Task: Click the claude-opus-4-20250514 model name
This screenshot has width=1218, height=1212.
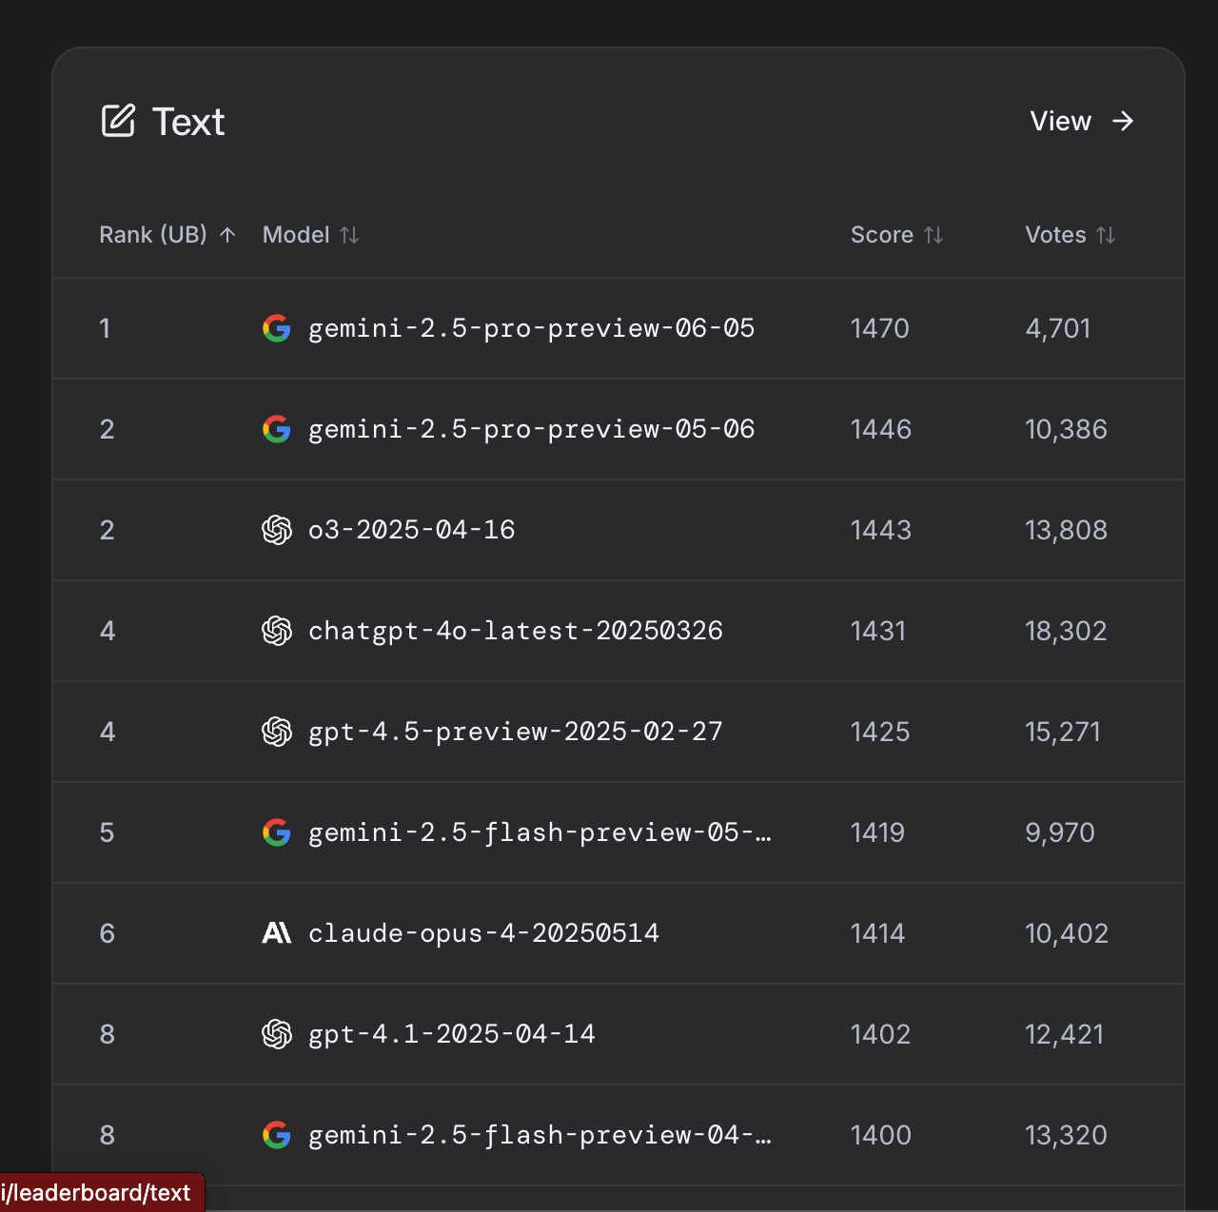Action: pyautogui.click(x=483, y=933)
